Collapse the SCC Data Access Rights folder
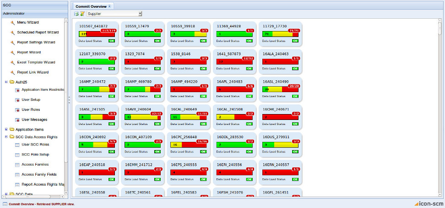The image size is (445, 208). coord(6,136)
